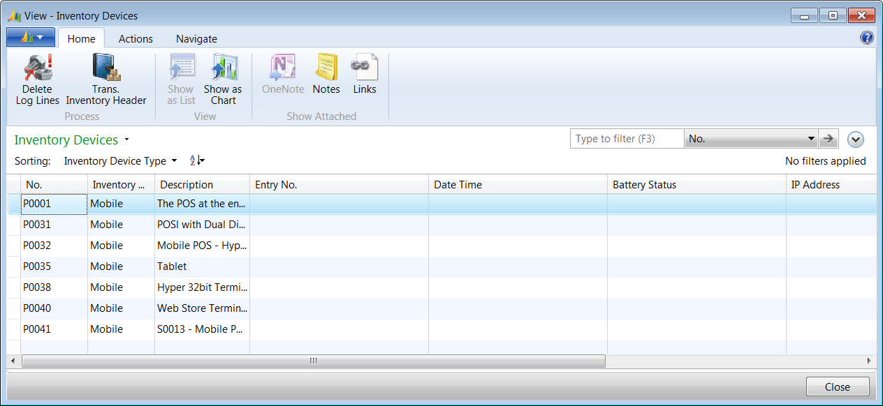Focus the Type to filter field
This screenshot has width=883, height=406.
pos(627,139)
